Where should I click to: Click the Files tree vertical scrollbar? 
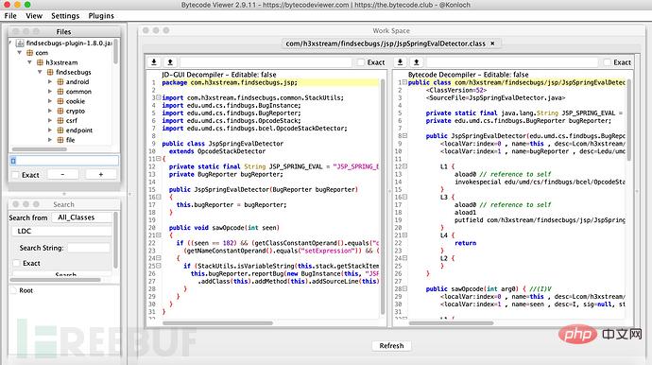tap(115, 51)
